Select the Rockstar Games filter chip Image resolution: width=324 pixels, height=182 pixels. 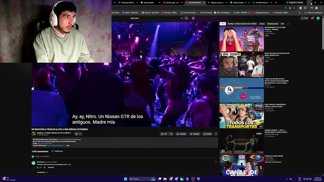coord(273,24)
